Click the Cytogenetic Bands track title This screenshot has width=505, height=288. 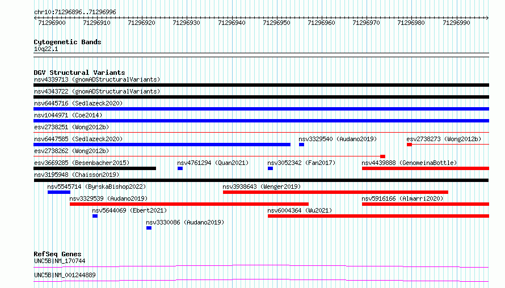(68, 42)
